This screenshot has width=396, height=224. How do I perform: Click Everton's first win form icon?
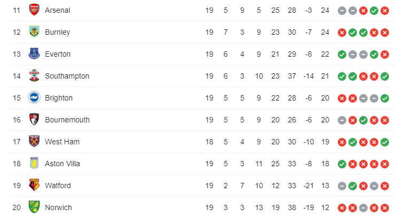tap(342, 55)
